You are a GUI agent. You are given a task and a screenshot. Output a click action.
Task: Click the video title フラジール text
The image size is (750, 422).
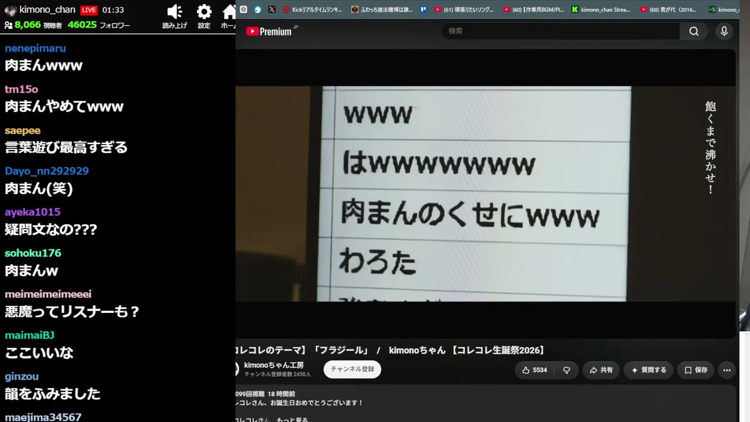pos(341,350)
